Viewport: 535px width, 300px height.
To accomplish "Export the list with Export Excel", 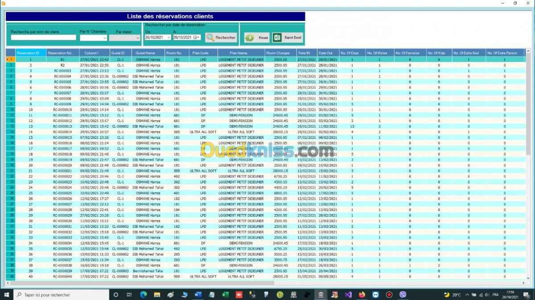I will pyautogui.click(x=288, y=38).
